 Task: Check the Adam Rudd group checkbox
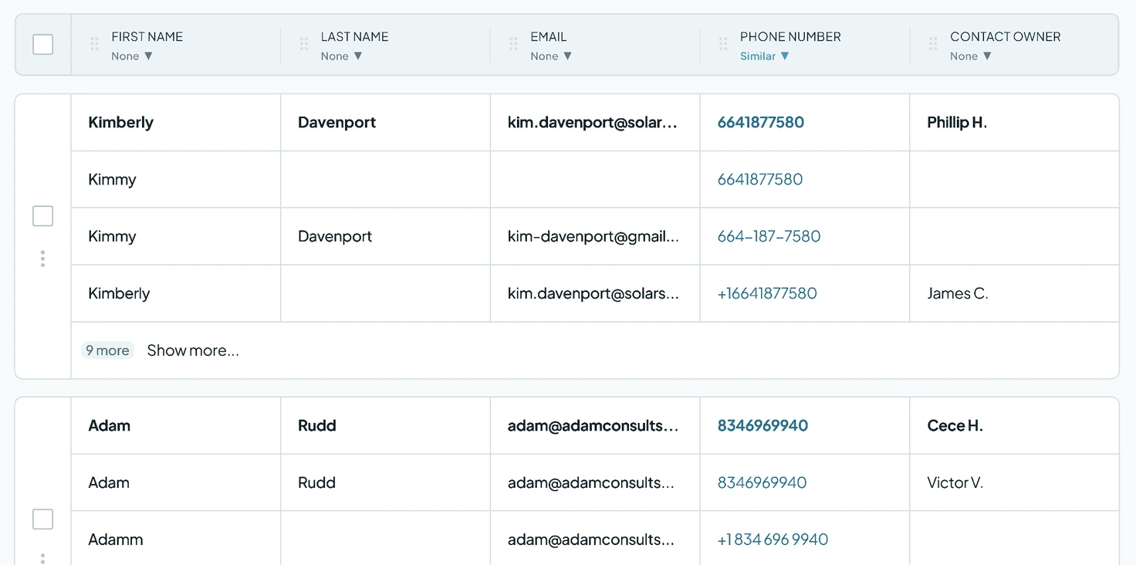(x=43, y=519)
